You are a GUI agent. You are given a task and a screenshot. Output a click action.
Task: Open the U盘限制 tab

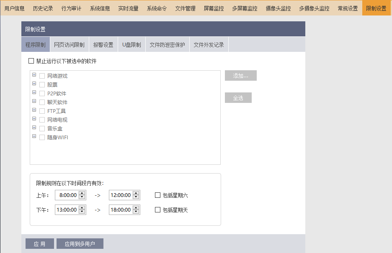pyautogui.click(x=132, y=45)
